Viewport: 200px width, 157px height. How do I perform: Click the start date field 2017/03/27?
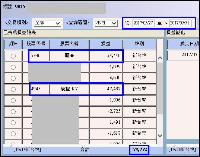(144, 23)
